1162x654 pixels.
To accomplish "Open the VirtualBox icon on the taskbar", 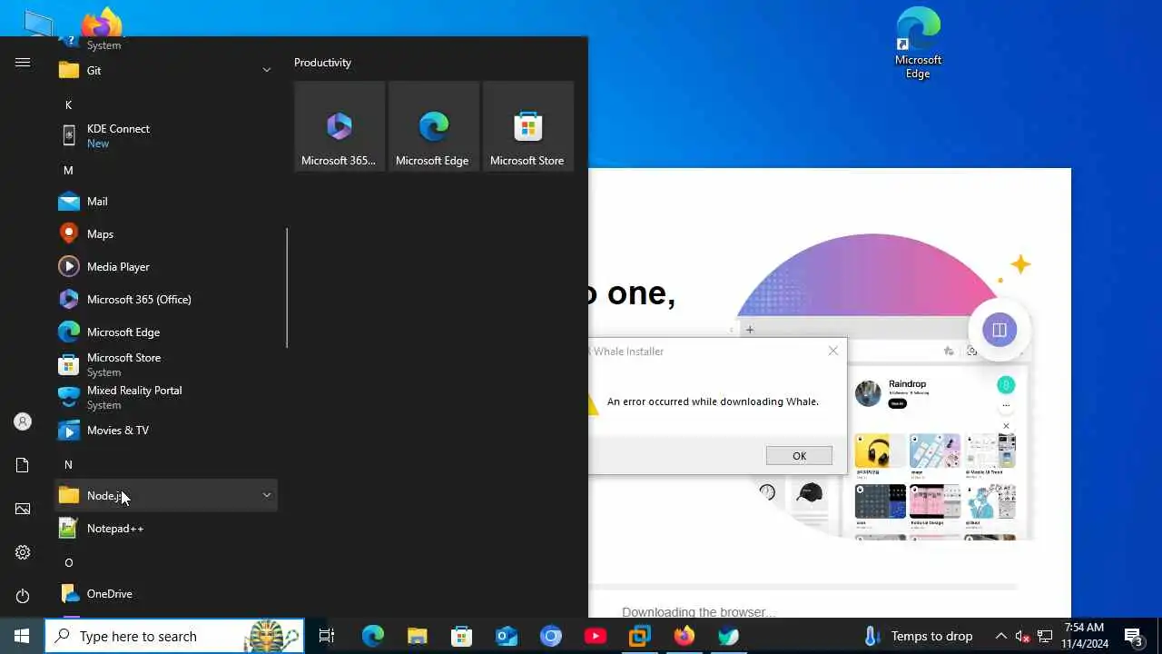I will 639,636.
